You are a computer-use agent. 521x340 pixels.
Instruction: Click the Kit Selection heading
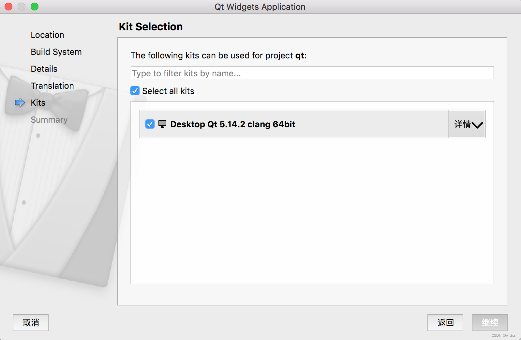tap(151, 27)
